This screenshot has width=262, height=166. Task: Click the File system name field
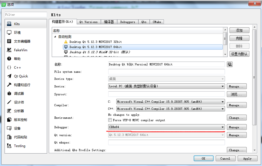pos(167,72)
